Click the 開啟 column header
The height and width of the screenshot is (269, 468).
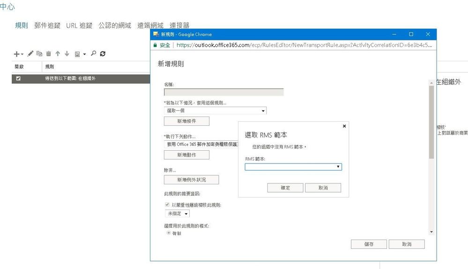19,67
